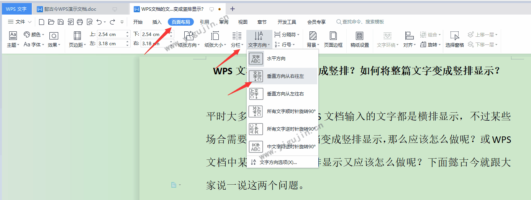Switch to the 插入 Insert tab
Image resolution: width=531 pixels, height=200 pixels.
pos(157,22)
